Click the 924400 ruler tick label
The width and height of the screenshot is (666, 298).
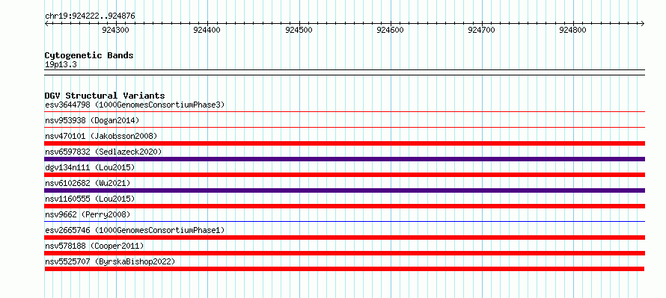[x=207, y=30]
